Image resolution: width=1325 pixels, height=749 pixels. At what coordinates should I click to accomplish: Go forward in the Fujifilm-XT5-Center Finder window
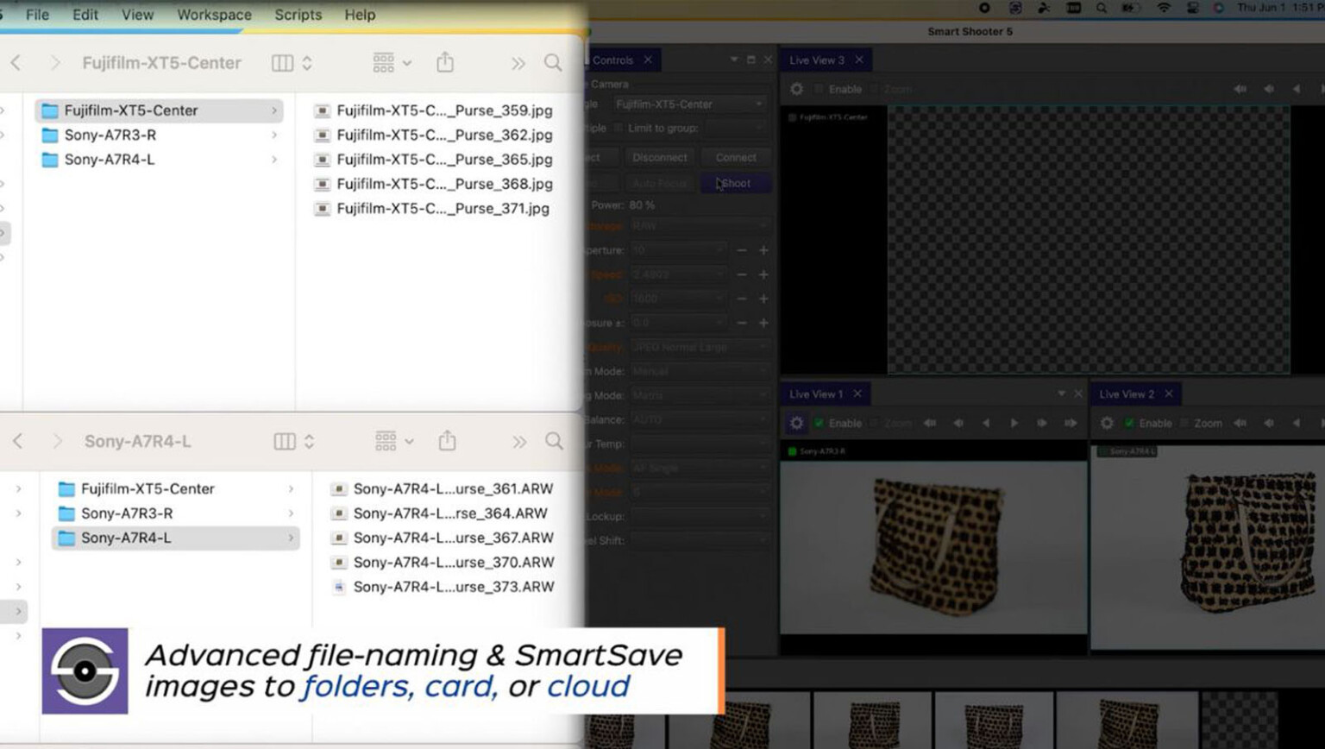[x=54, y=62]
